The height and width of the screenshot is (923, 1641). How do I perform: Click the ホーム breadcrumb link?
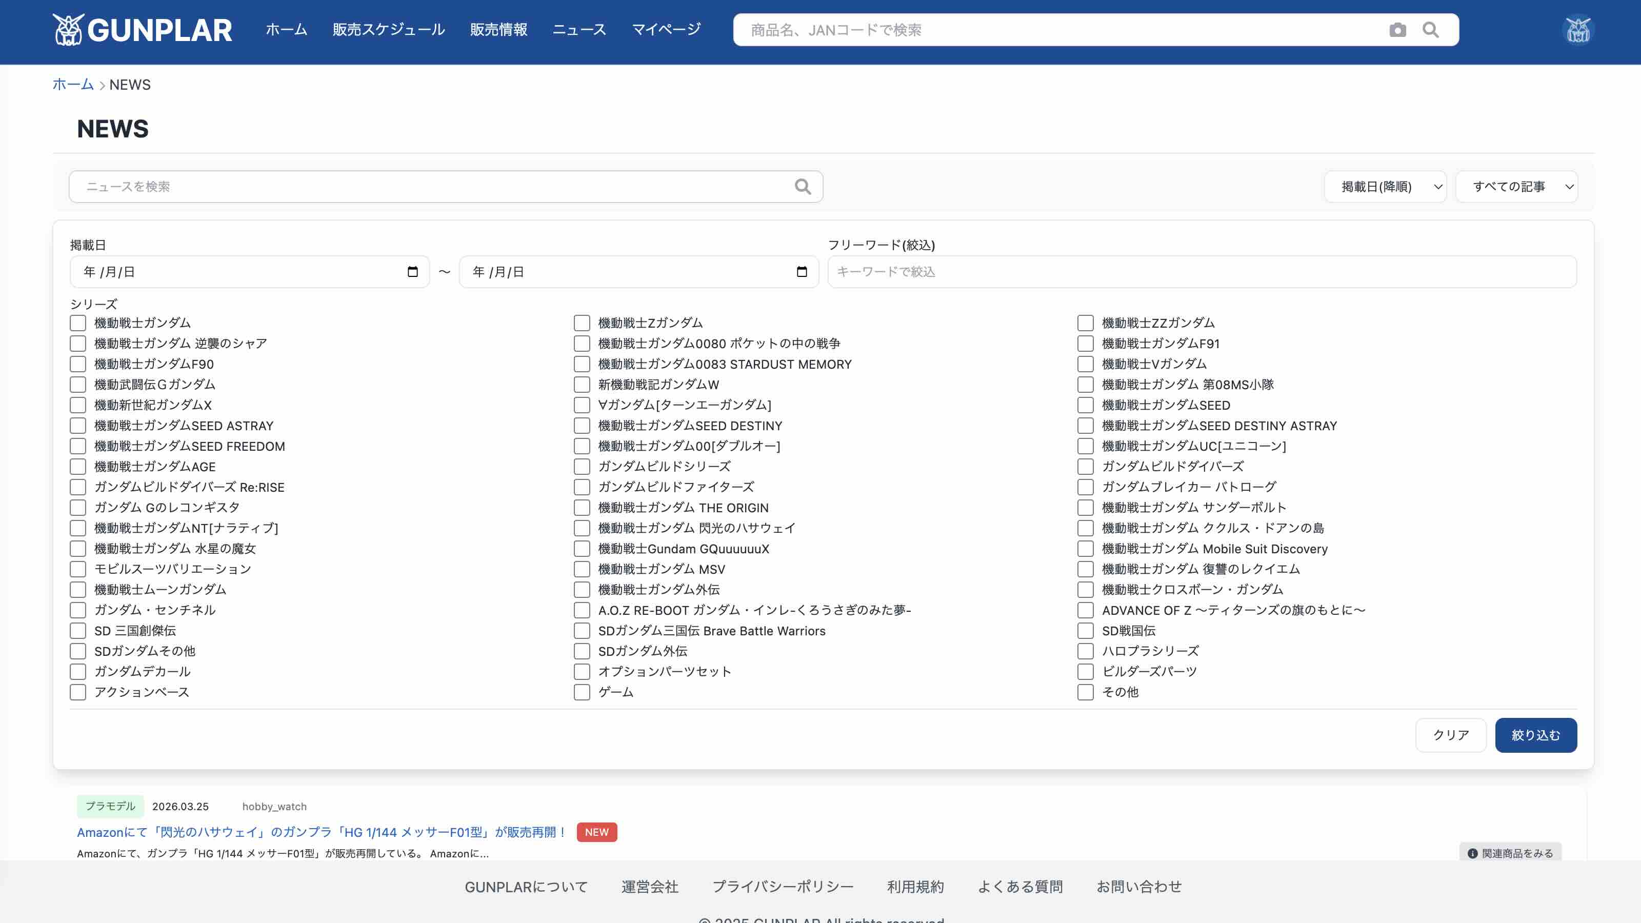73,85
